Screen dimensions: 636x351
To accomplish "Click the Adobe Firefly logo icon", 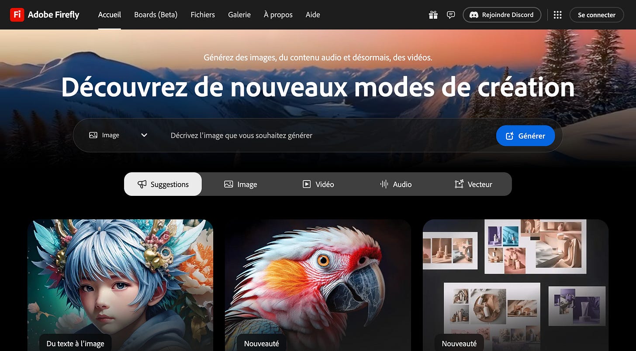I will pos(17,15).
